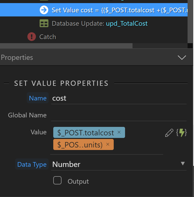The width and height of the screenshot is (194, 197).
Task: Open dynamic data picker lightning icon
Action: pos(182,133)
